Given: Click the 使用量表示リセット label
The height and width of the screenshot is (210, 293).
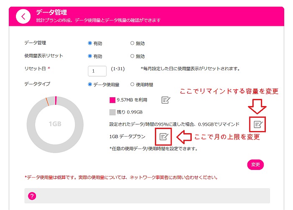Looking at the screenshot, I should pos(44,56).
